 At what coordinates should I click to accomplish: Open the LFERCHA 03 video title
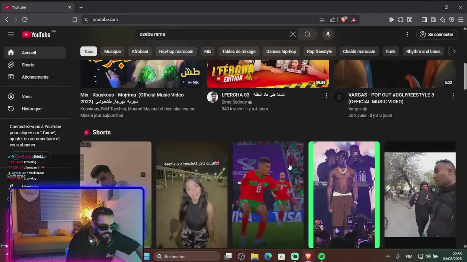253,95
